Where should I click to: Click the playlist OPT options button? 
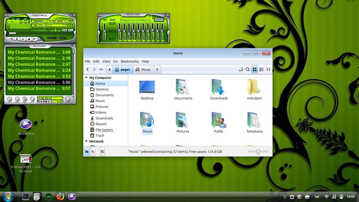click(x=33, y=99)
